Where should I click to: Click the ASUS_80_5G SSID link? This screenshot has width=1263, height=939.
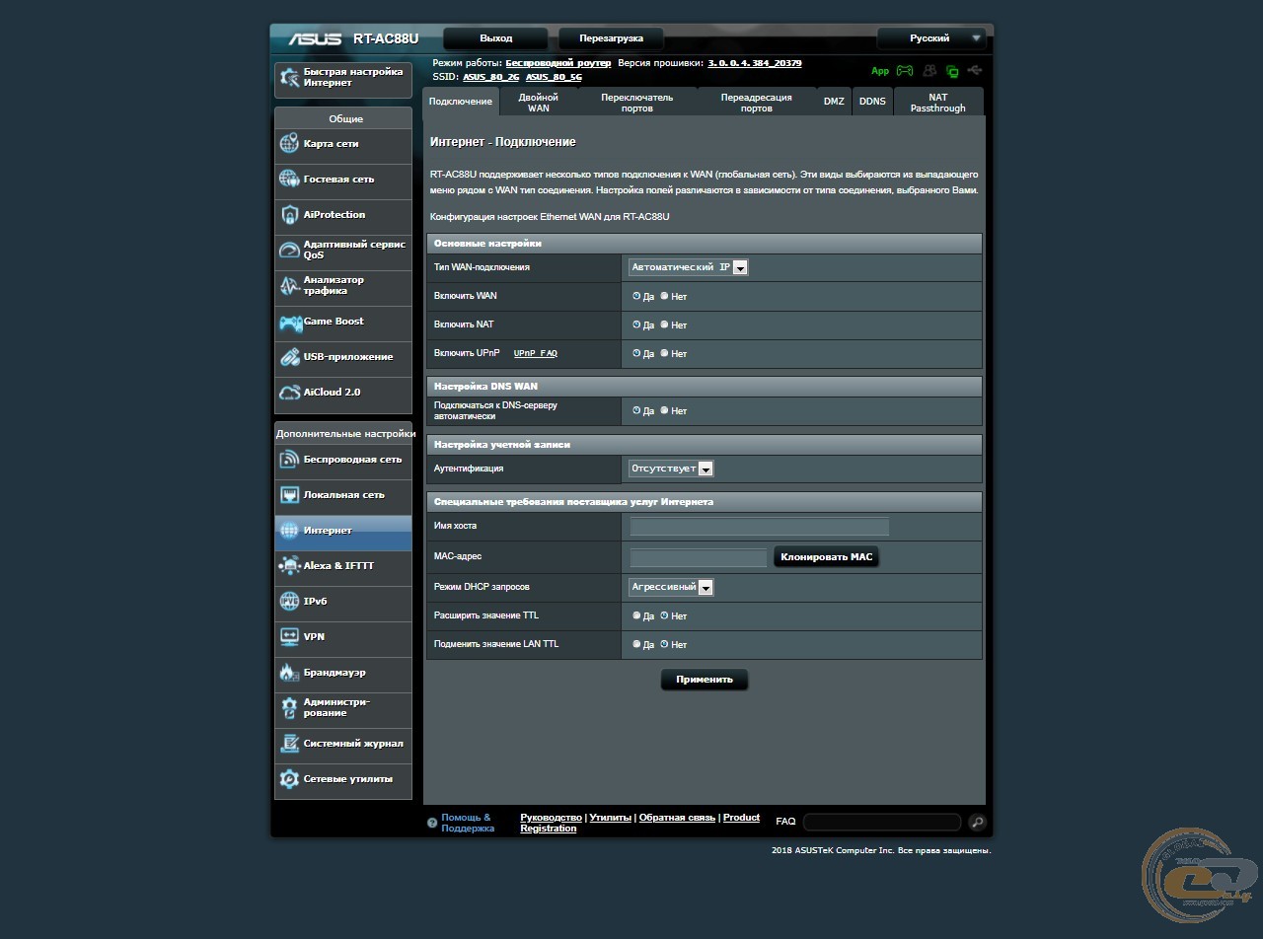click(x=554, y=77)
